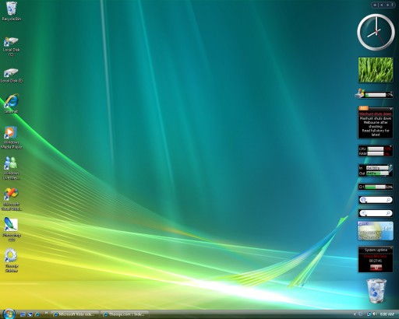Viewport: 399px width, 319px height.
Task: Click the uptime value 00:27:41
Action: tap(376, 261)
